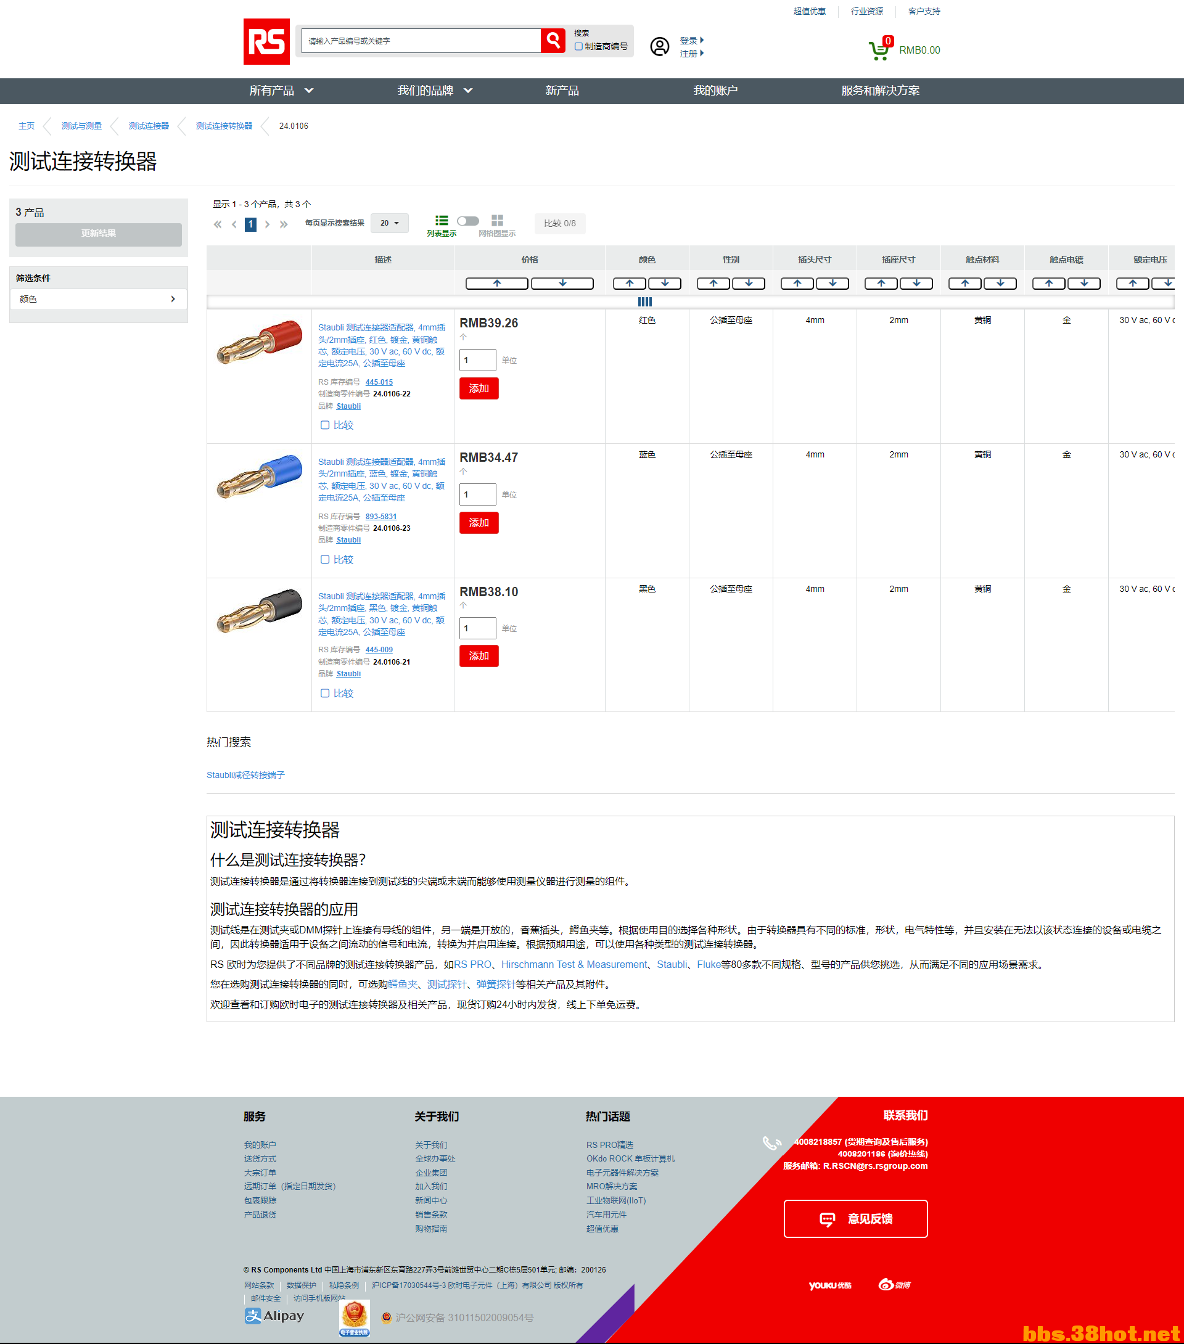Expand 所有产品 dropdown menu
Image resolution: width=1184 pixels, height=1344 pixels.
tap(281, 91)
